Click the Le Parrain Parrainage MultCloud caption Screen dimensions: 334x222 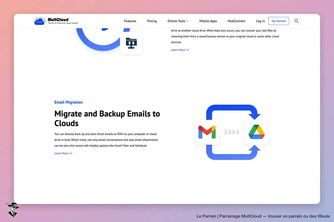pyautogui.click(x=263, y=216)
